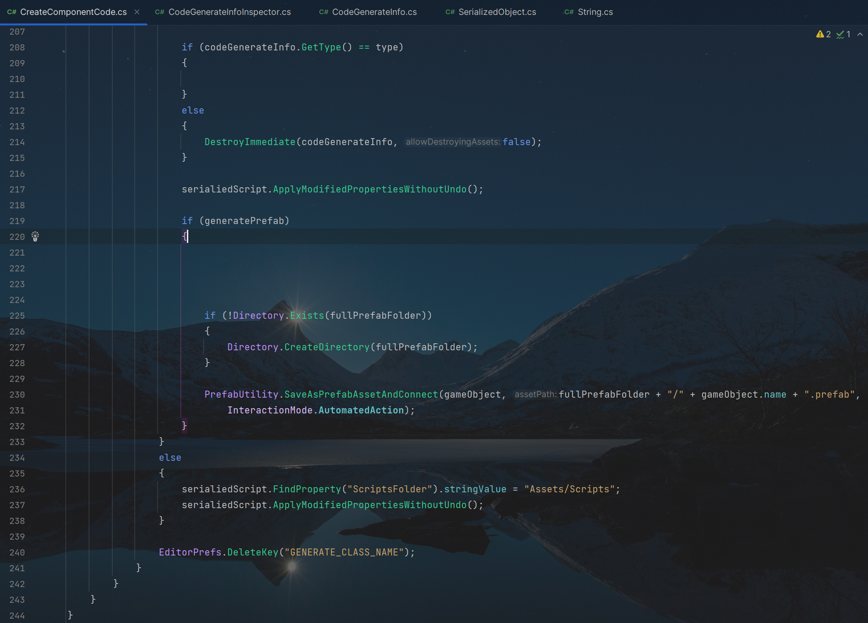Click the C# icon on CodeGenerateInfoInspector.cs tab
The width and height of the screenshot is (868, 623).
click(160, 12)
